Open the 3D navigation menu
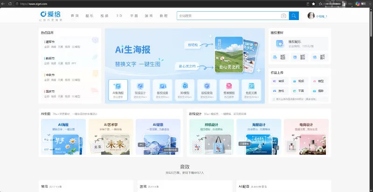373x192 pixels. (119, 16)
